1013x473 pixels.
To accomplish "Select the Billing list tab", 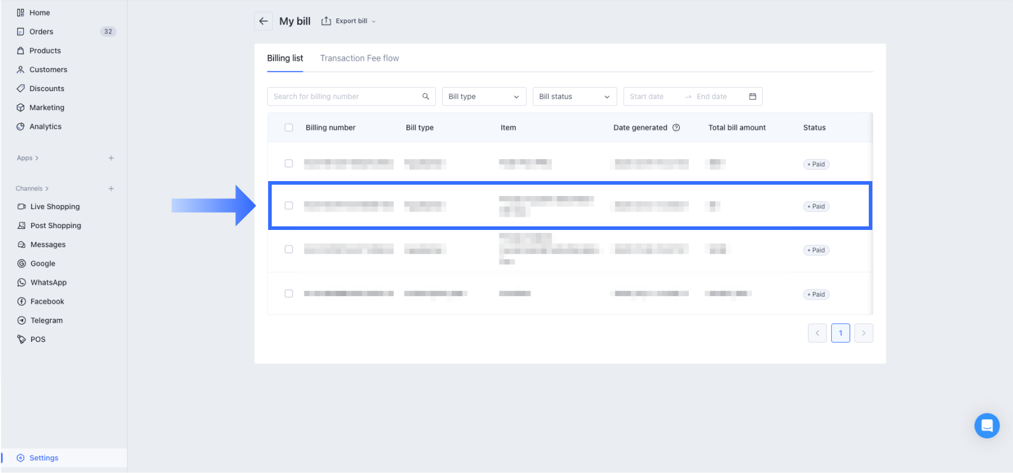I will coord(285,58).
